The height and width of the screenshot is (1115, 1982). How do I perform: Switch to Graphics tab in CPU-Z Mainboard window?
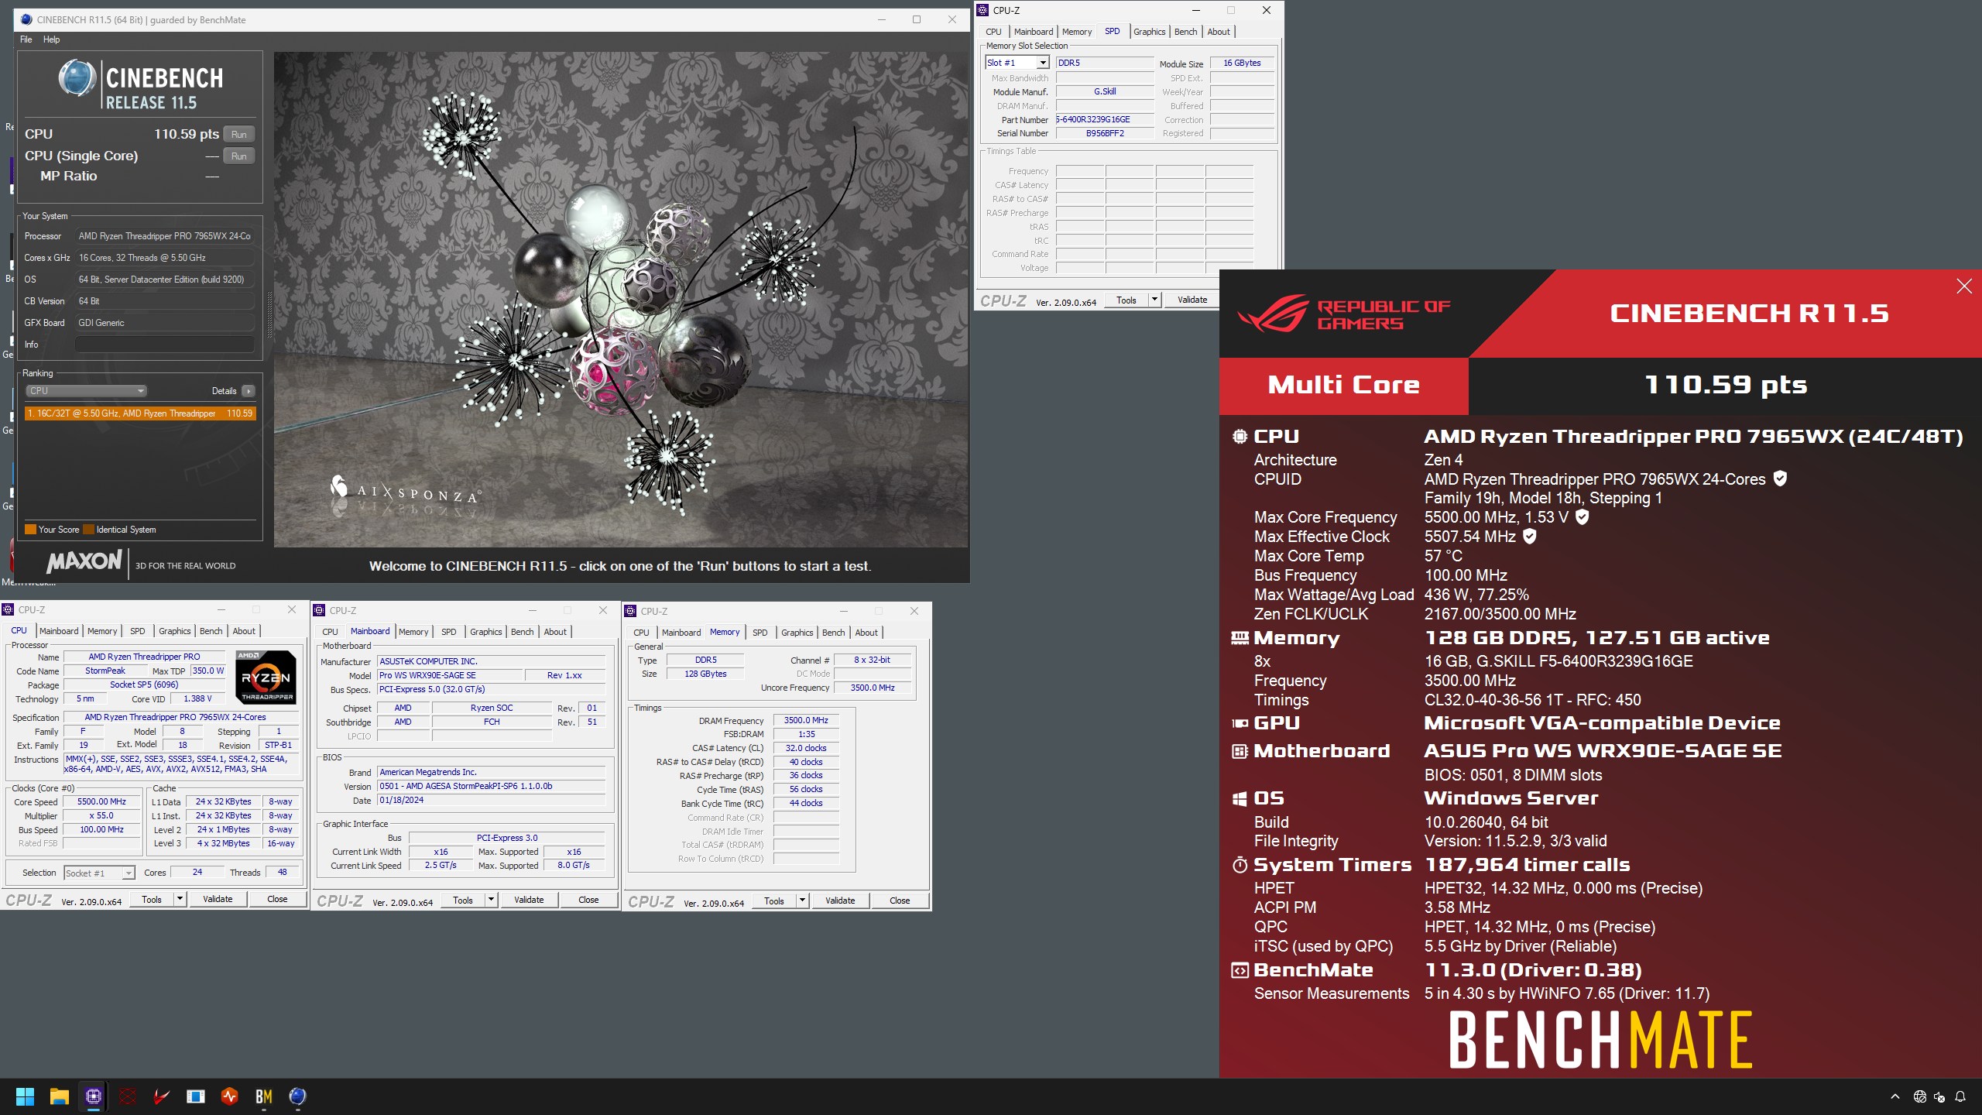point(485,632)
